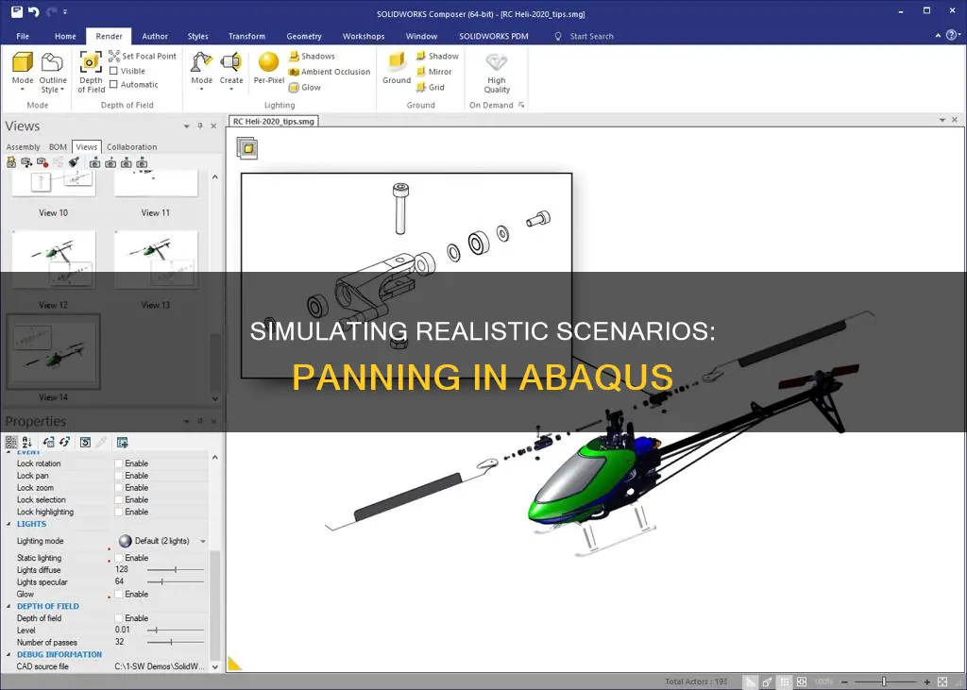Viewport: 967px width, 690px height.
Task: Enable Lock zoom checkbox
Action: point(119,488)
